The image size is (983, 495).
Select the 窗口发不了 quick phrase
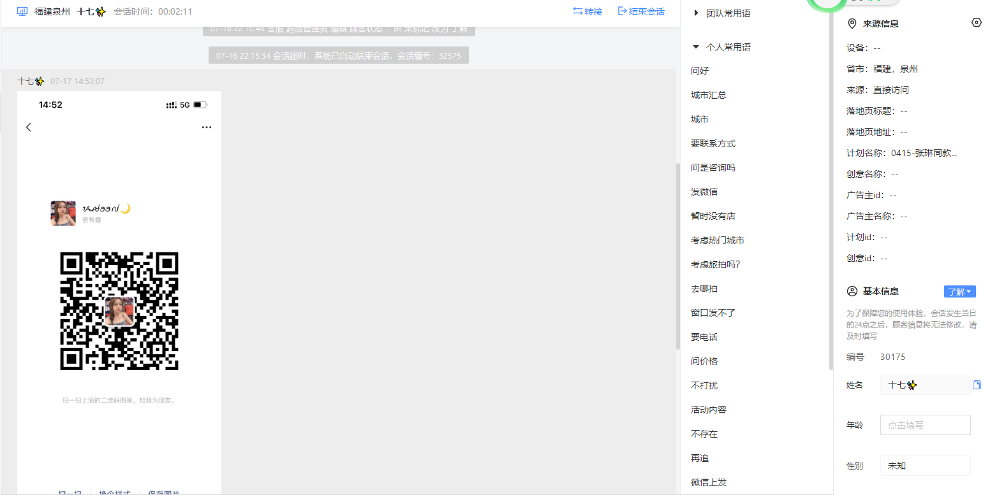click(x=713, y=313)
